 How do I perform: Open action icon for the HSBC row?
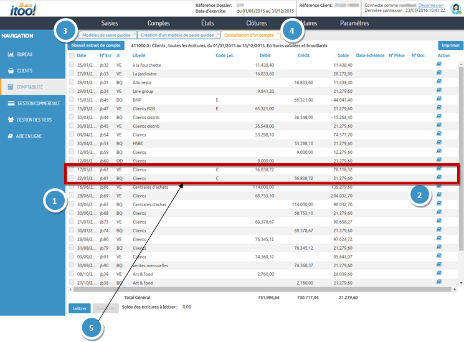point(439,143)
